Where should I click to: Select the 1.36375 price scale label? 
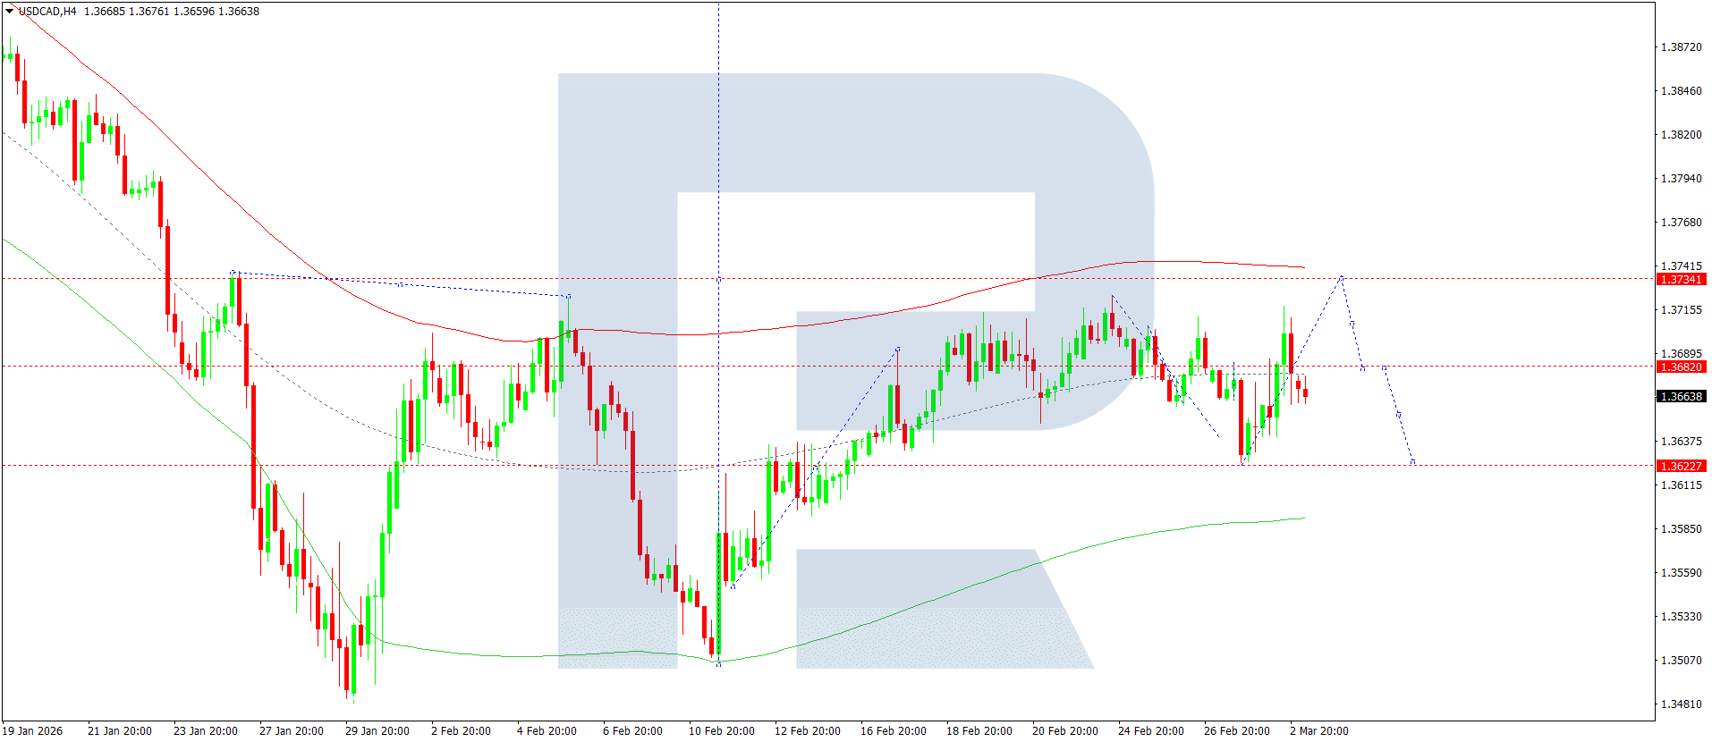[1681, 442]
